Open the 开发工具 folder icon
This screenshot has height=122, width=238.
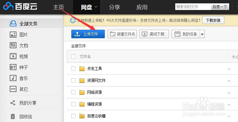[x=82, y=69]
